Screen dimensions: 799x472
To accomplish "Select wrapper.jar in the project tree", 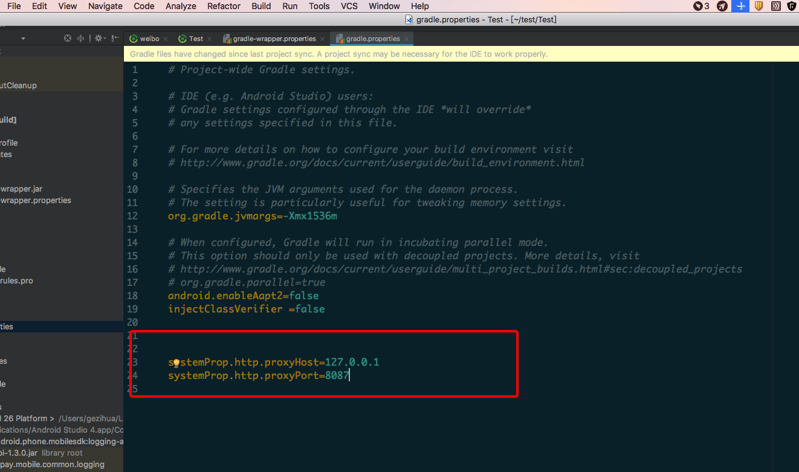I will 21,189.
